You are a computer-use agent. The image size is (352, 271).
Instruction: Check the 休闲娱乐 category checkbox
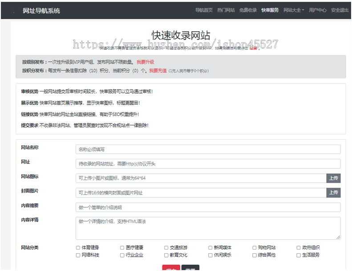click(210, 255)
